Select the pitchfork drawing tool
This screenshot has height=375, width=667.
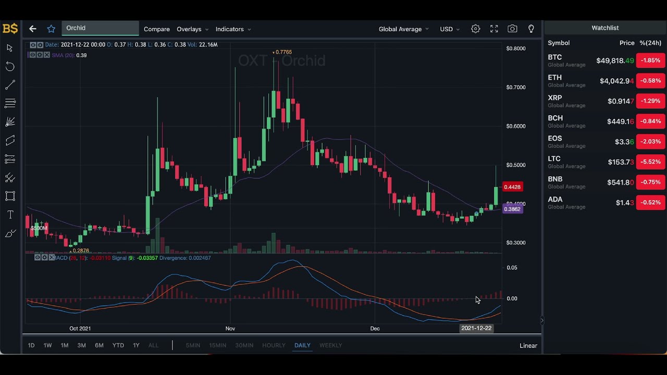tap(10, 178)
